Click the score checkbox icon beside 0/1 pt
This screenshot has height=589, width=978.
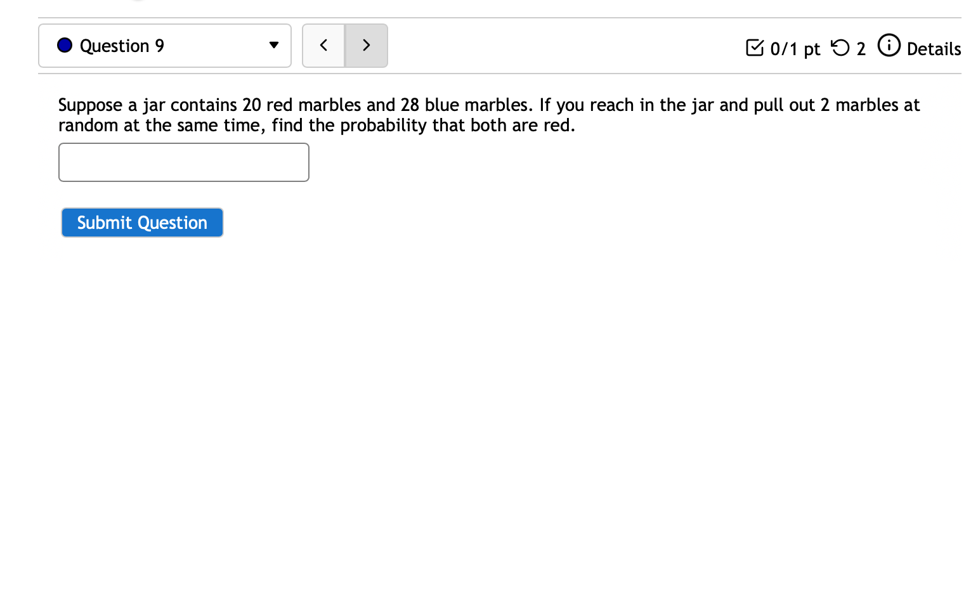[x=755, y=48]
